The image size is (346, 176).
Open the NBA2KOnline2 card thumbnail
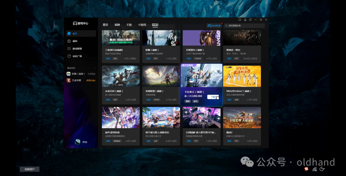click(242, 76)
